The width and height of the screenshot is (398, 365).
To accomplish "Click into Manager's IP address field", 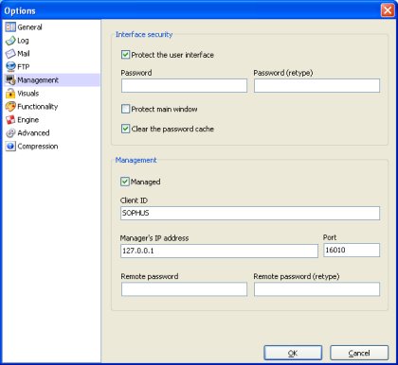I will (219, 251).
